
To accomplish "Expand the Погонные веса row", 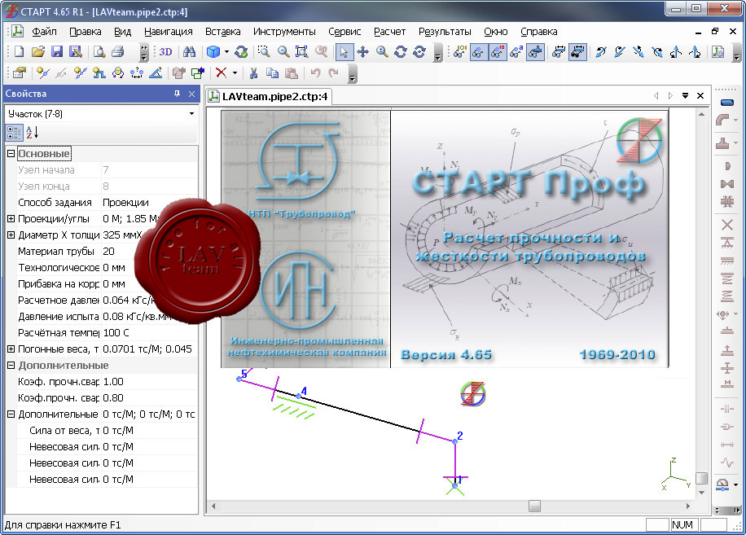I will click(x=11, y=349).
